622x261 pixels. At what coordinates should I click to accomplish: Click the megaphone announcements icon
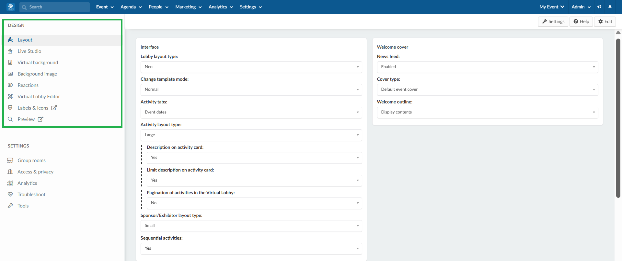[599, 7]
